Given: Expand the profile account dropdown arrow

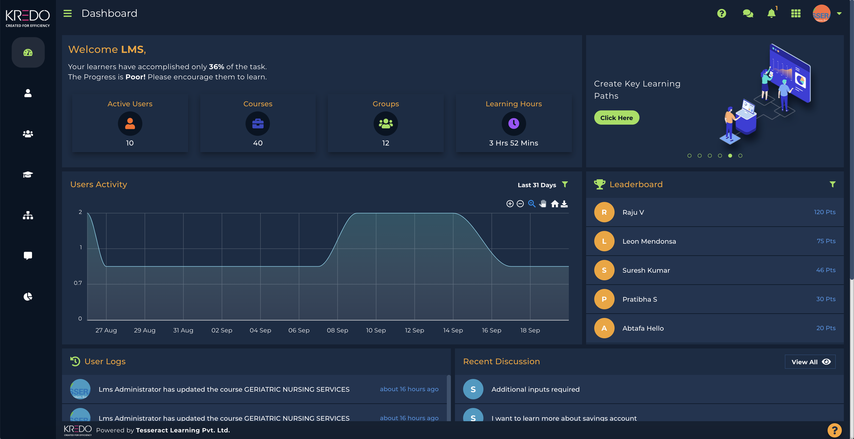Looking at the screenshot, I should click(840, 13).
